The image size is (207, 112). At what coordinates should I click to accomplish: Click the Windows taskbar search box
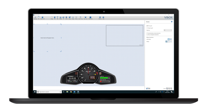pos(49,92)
